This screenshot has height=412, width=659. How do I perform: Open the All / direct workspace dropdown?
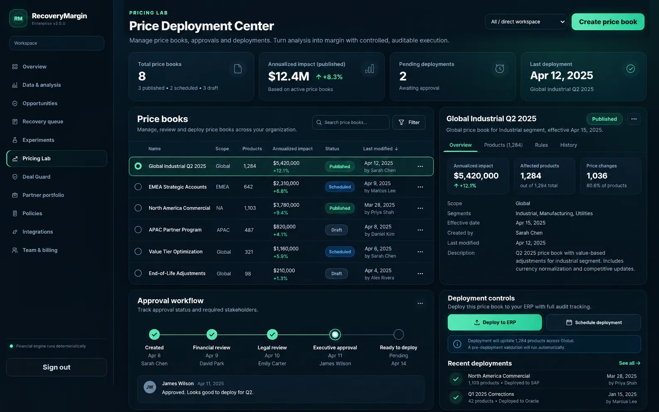pos(526,22)
